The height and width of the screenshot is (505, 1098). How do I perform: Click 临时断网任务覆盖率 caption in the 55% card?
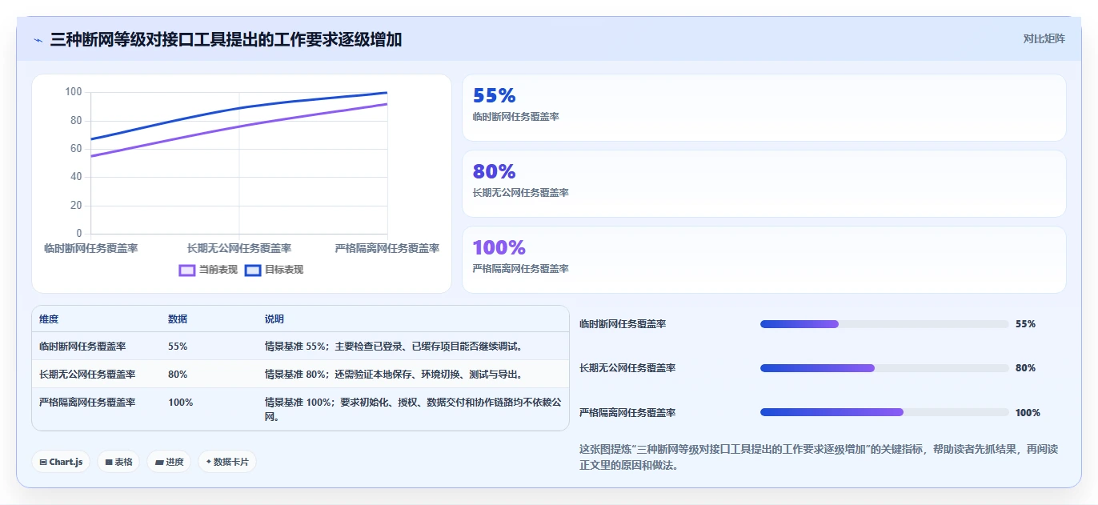pos(516,117)
